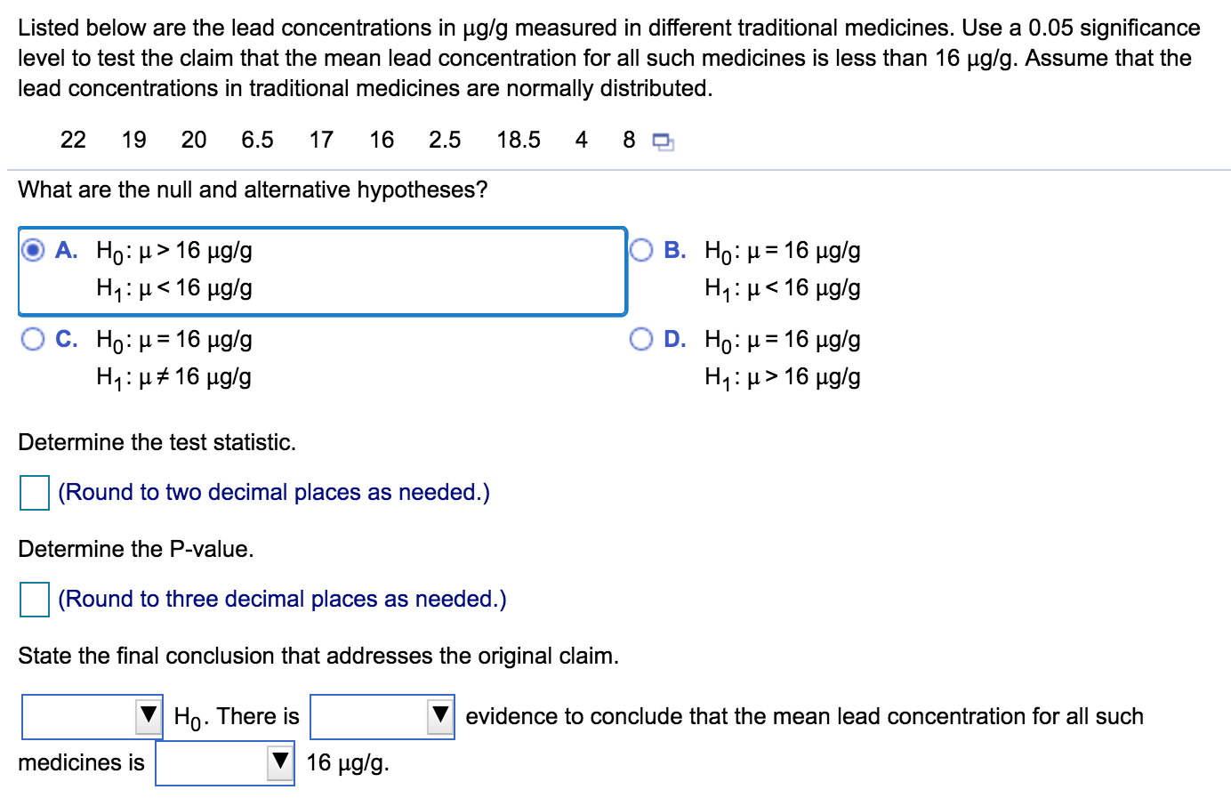Click the arrow icon on the evidence dropdown
The image size is (1231, 806).
tap(439, 716)
